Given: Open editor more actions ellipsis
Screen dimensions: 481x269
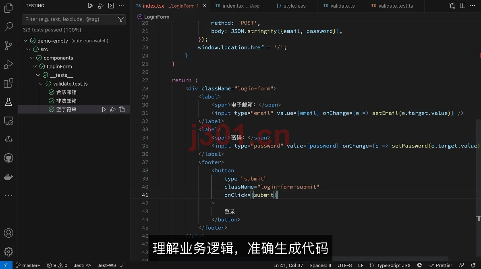Looking at the screenshot, I should pos(473,6).
